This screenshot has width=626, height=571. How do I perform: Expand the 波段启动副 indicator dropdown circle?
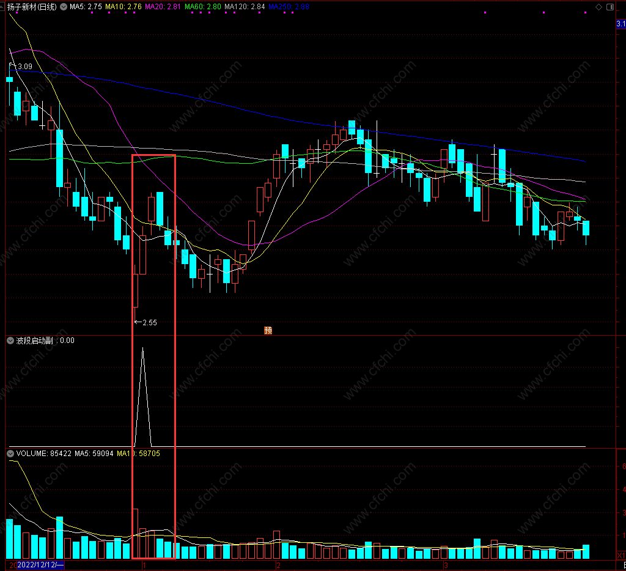click(10, 341)
